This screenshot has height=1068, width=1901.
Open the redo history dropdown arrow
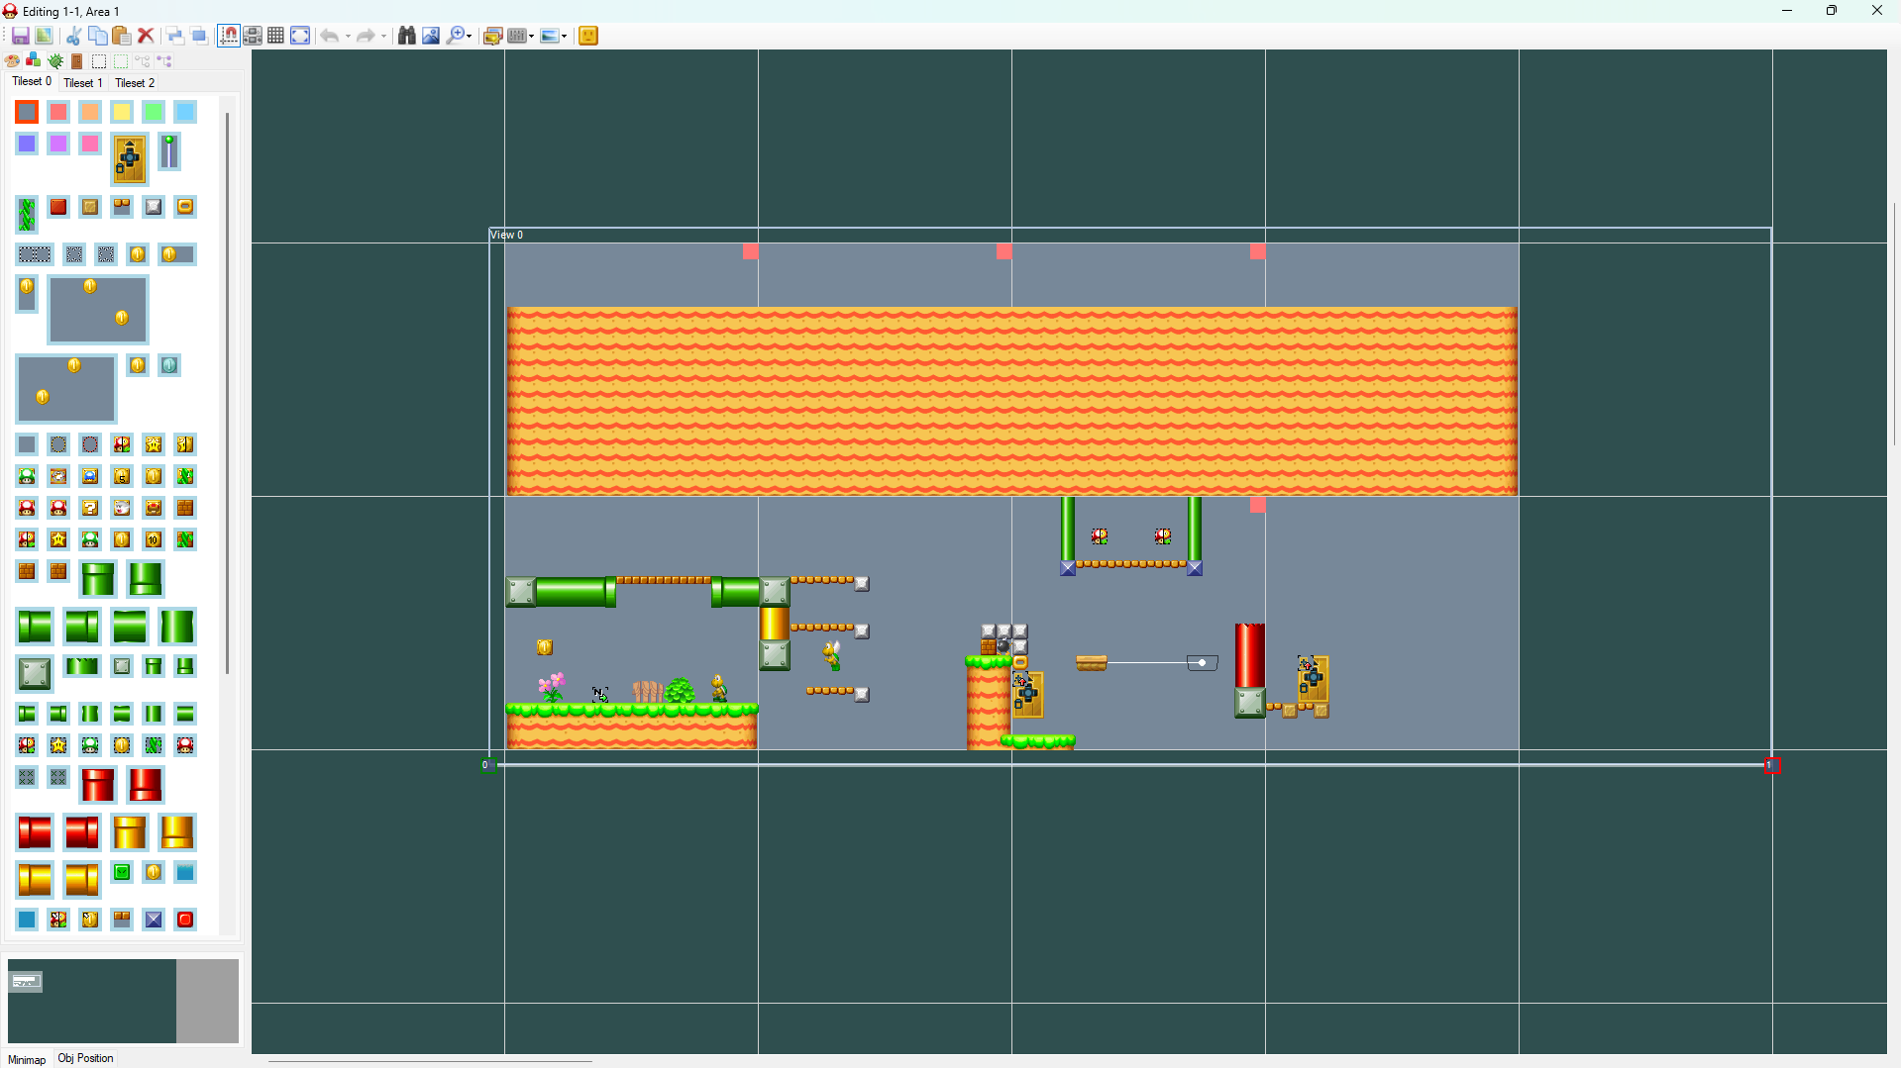pyautogui.click(x=384, y=36)
